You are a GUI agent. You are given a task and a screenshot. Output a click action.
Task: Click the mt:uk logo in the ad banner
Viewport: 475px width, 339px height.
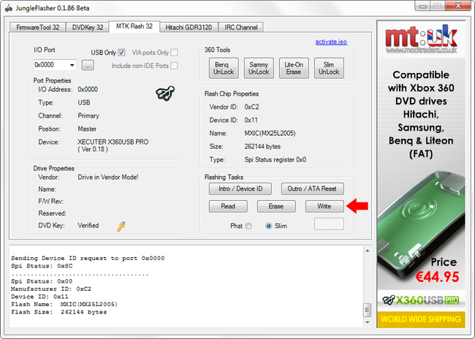(x=421, y=39)
